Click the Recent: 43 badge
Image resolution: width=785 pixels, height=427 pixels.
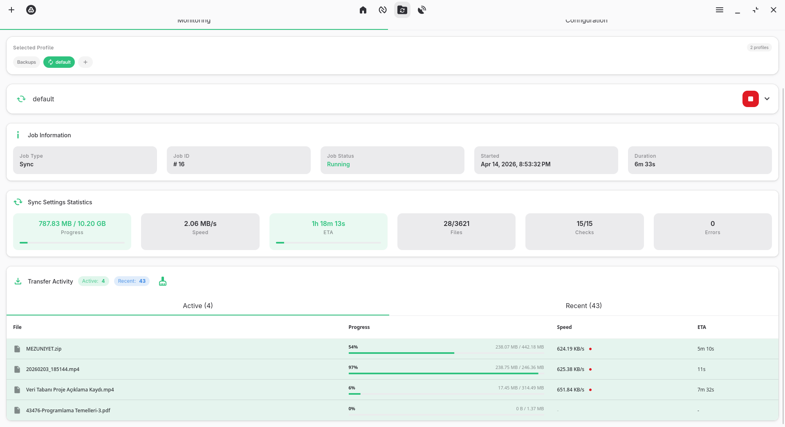tap(132, 281)
